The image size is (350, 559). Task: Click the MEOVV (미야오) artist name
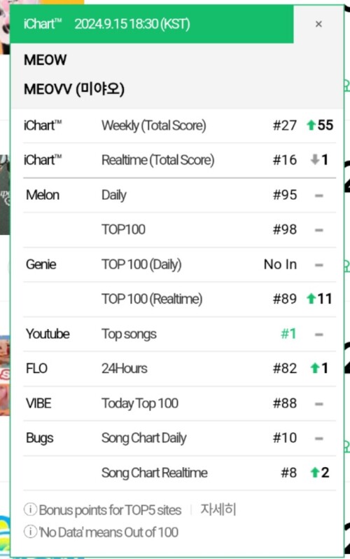coord(74,89)
